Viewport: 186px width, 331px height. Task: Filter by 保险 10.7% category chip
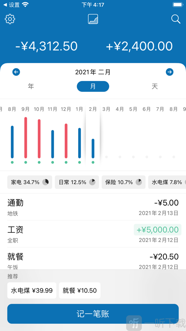(124, 182)
